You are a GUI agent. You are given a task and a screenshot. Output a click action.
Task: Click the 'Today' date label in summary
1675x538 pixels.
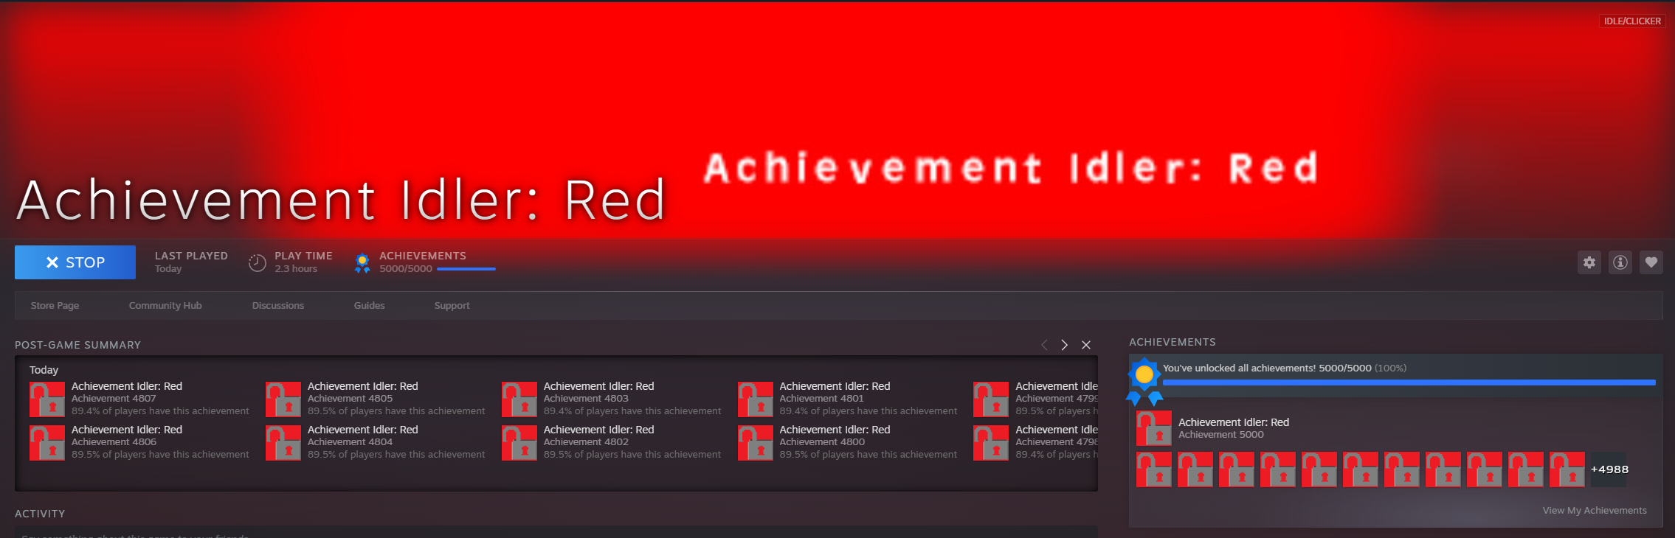coord(44,370)
